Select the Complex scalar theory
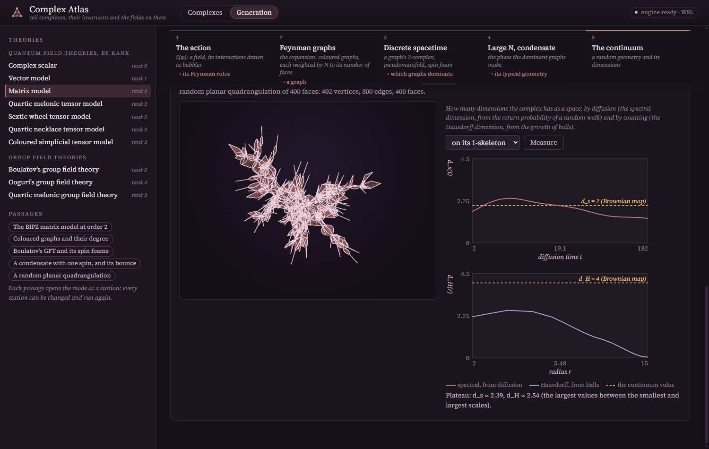This screenshot has width=709, height=449. 78,66
